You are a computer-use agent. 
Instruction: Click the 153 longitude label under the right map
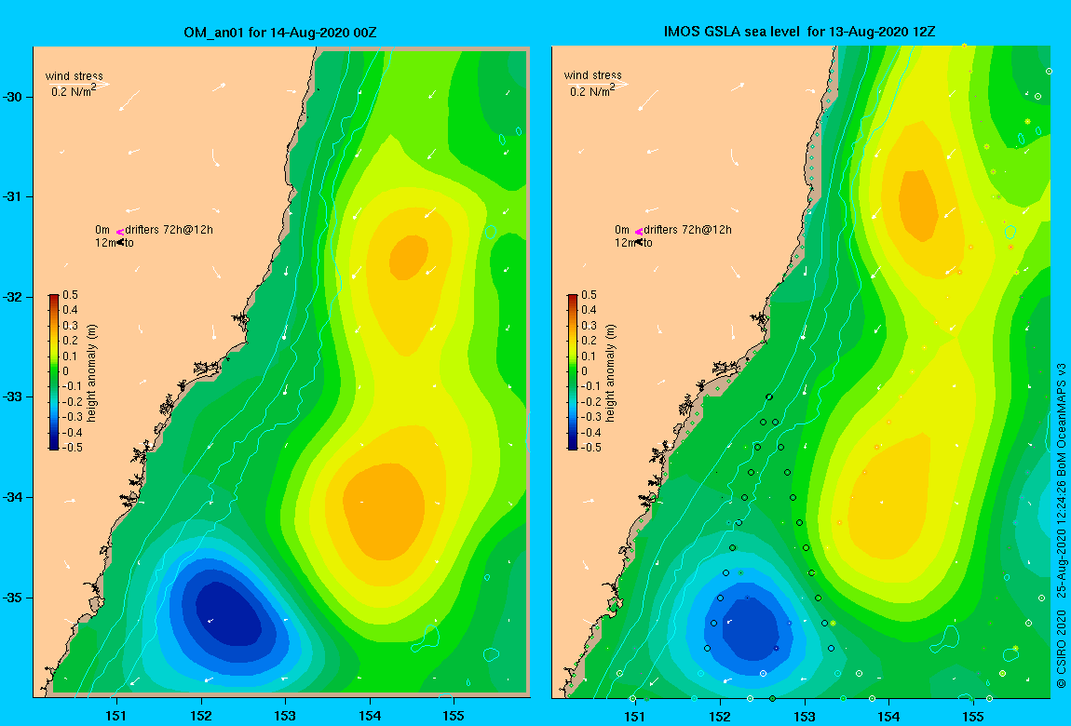(805, 717)
